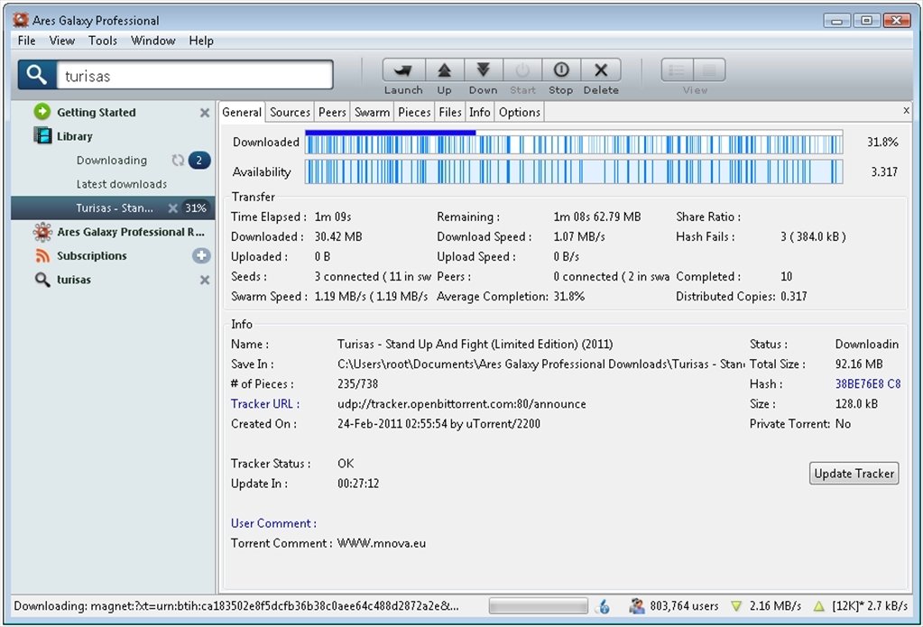Switch to list view icon
Viewport: 923px width, 627px height.
tap(677, 70)
